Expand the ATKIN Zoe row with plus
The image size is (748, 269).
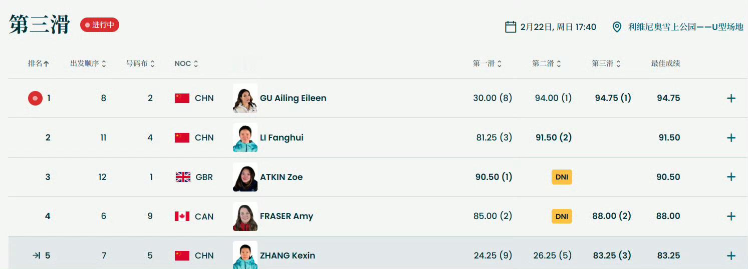click(731, 177)
